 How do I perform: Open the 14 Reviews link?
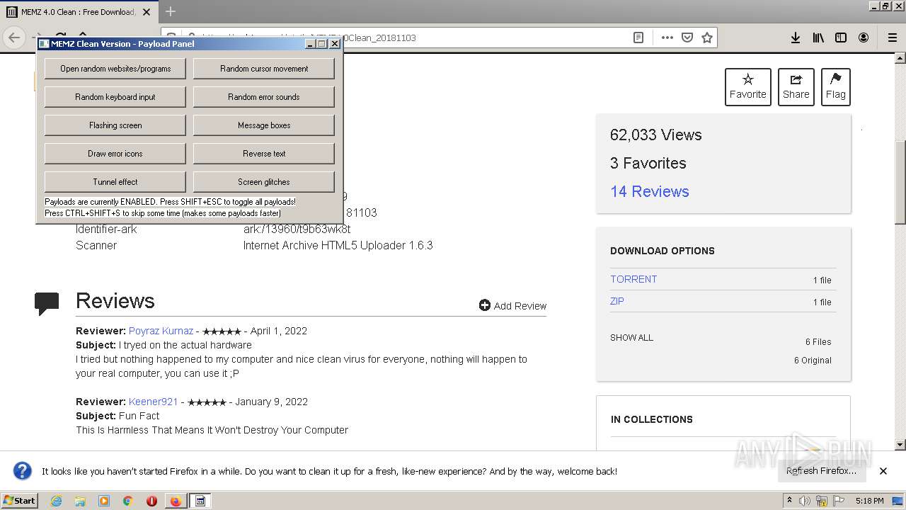650,191
